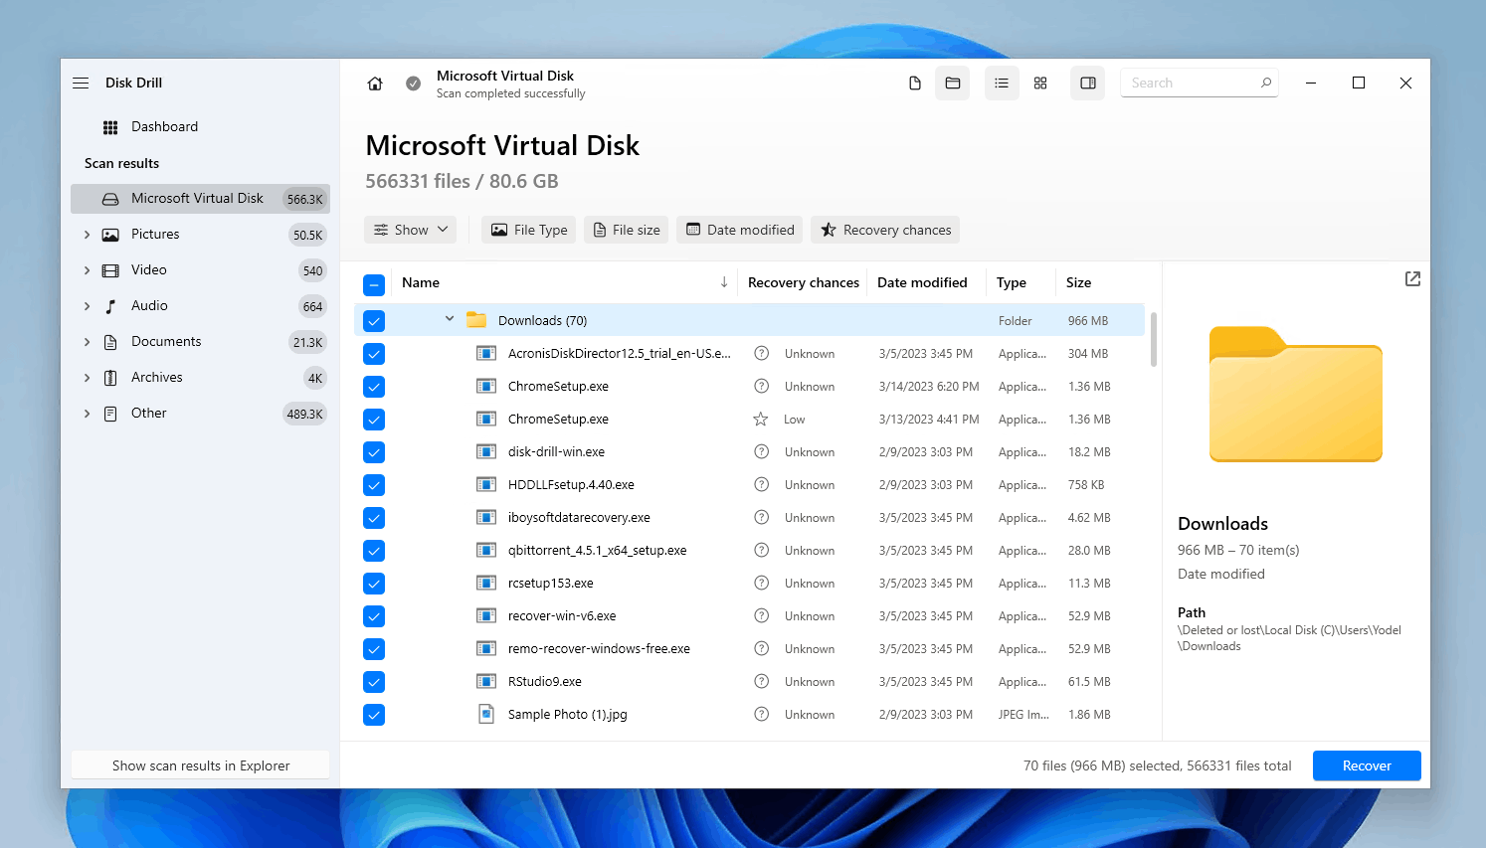Click the file list vertical scrollbar
The height and width of the screenshot is (848, 1486).
tap(1154, 340)
